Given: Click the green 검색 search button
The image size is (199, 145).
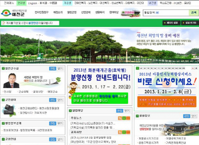Looking at the screenshot, I should pos(194,13).
